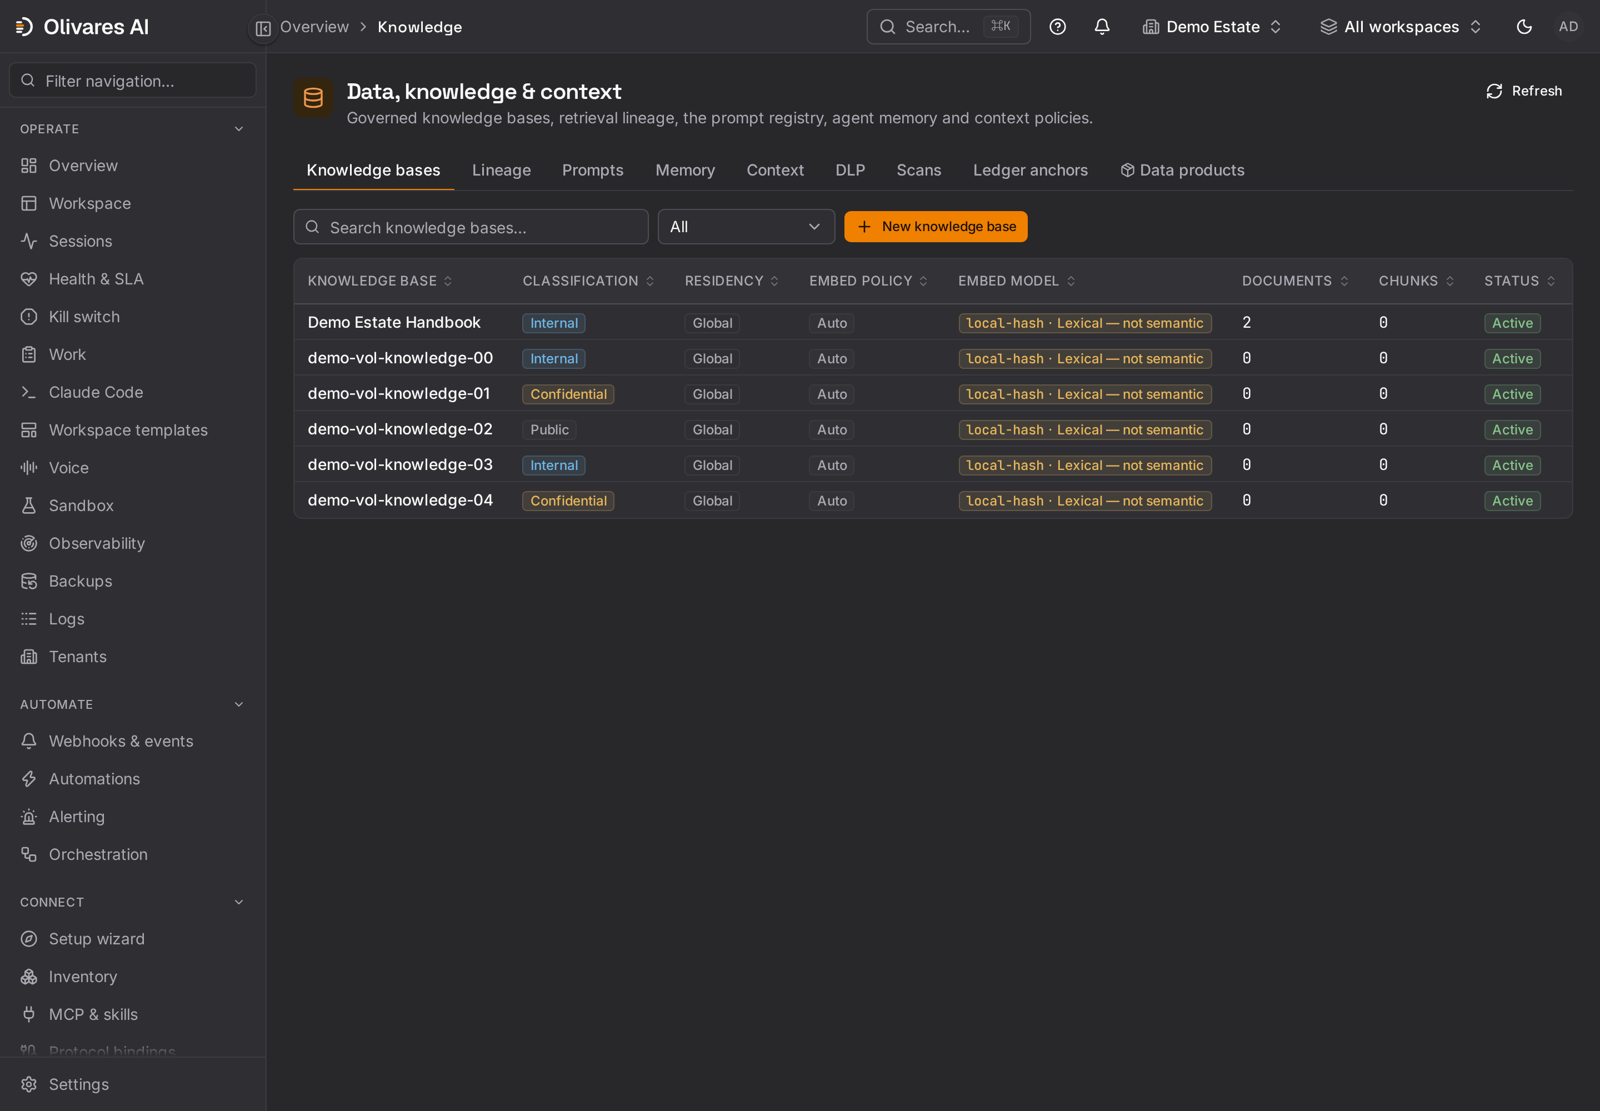Switch to the Lineage tab
Viewport: 1600px width, 1111px height.
pyautogui.click(x=501, y=170)
